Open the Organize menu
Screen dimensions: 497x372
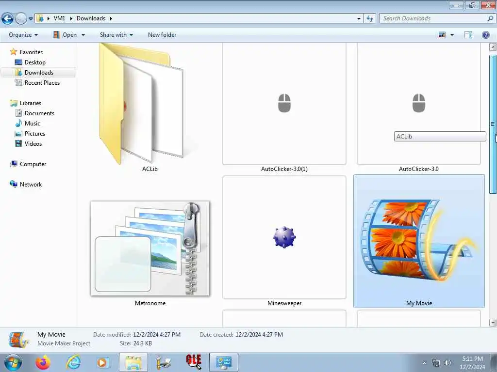tap(23, 35)
